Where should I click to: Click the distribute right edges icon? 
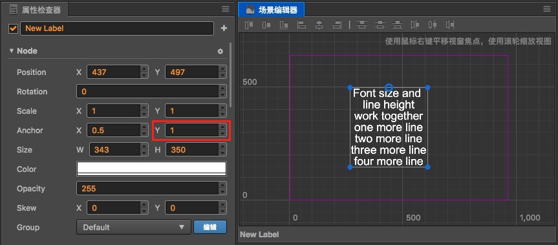click(451, 25)
